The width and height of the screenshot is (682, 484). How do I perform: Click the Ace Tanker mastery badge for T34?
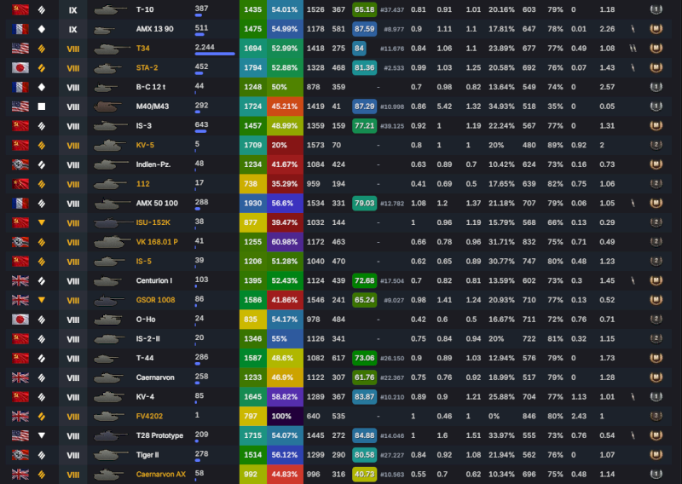(655, 49)
